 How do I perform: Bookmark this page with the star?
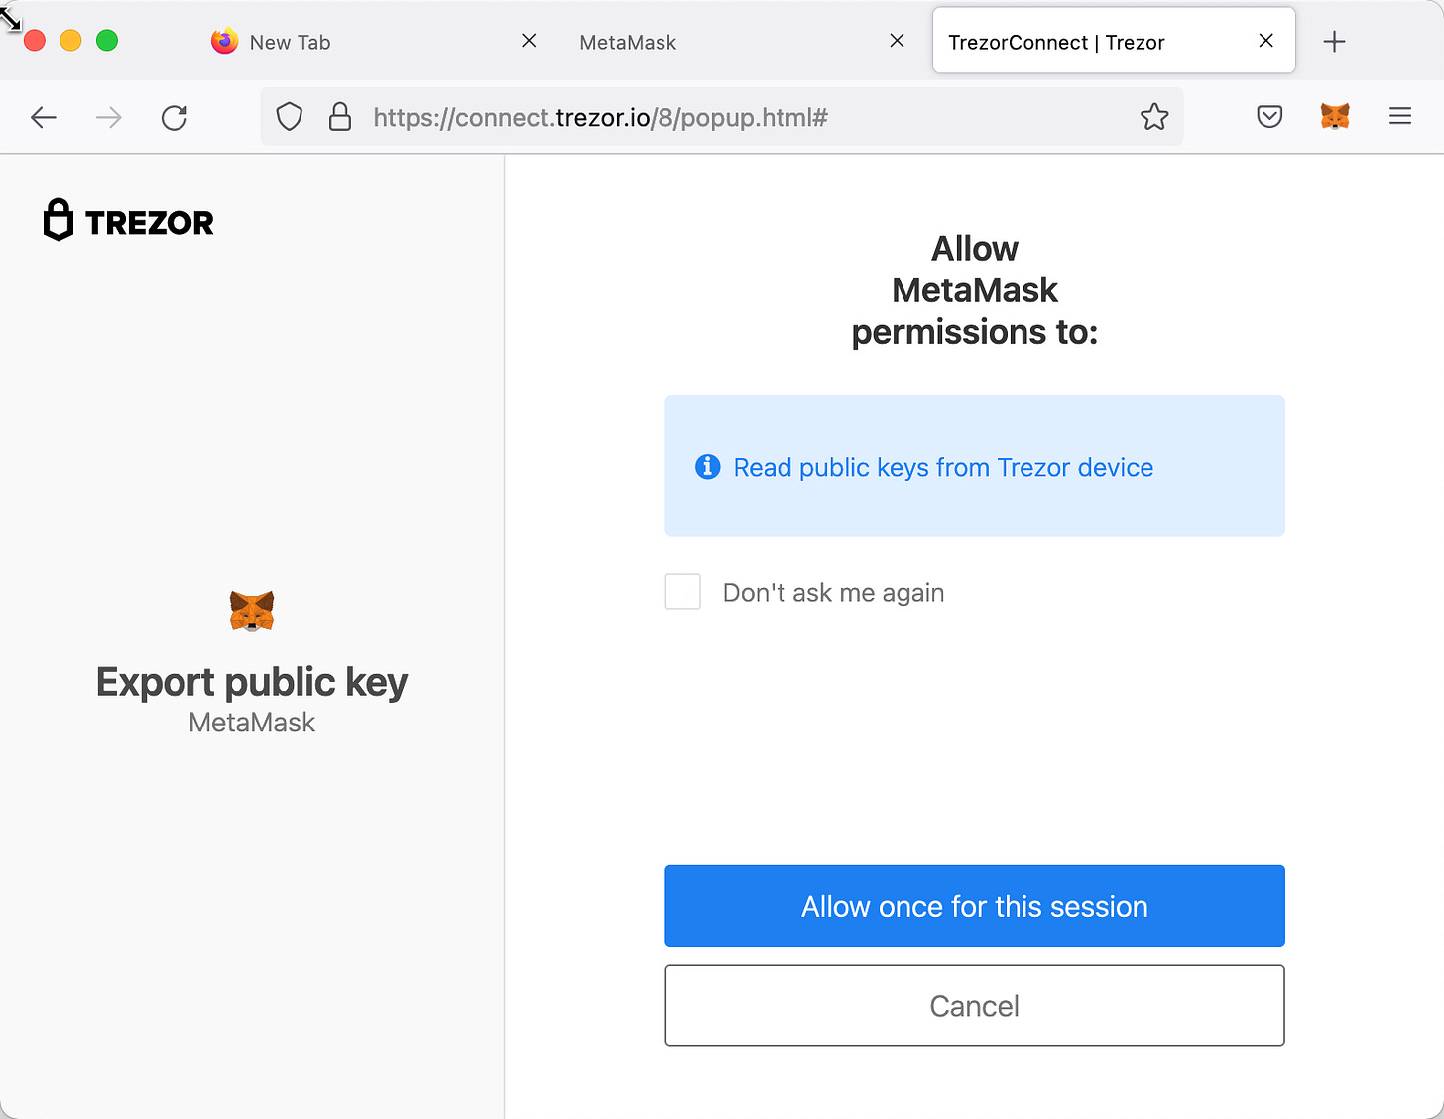click(1154, 117)
